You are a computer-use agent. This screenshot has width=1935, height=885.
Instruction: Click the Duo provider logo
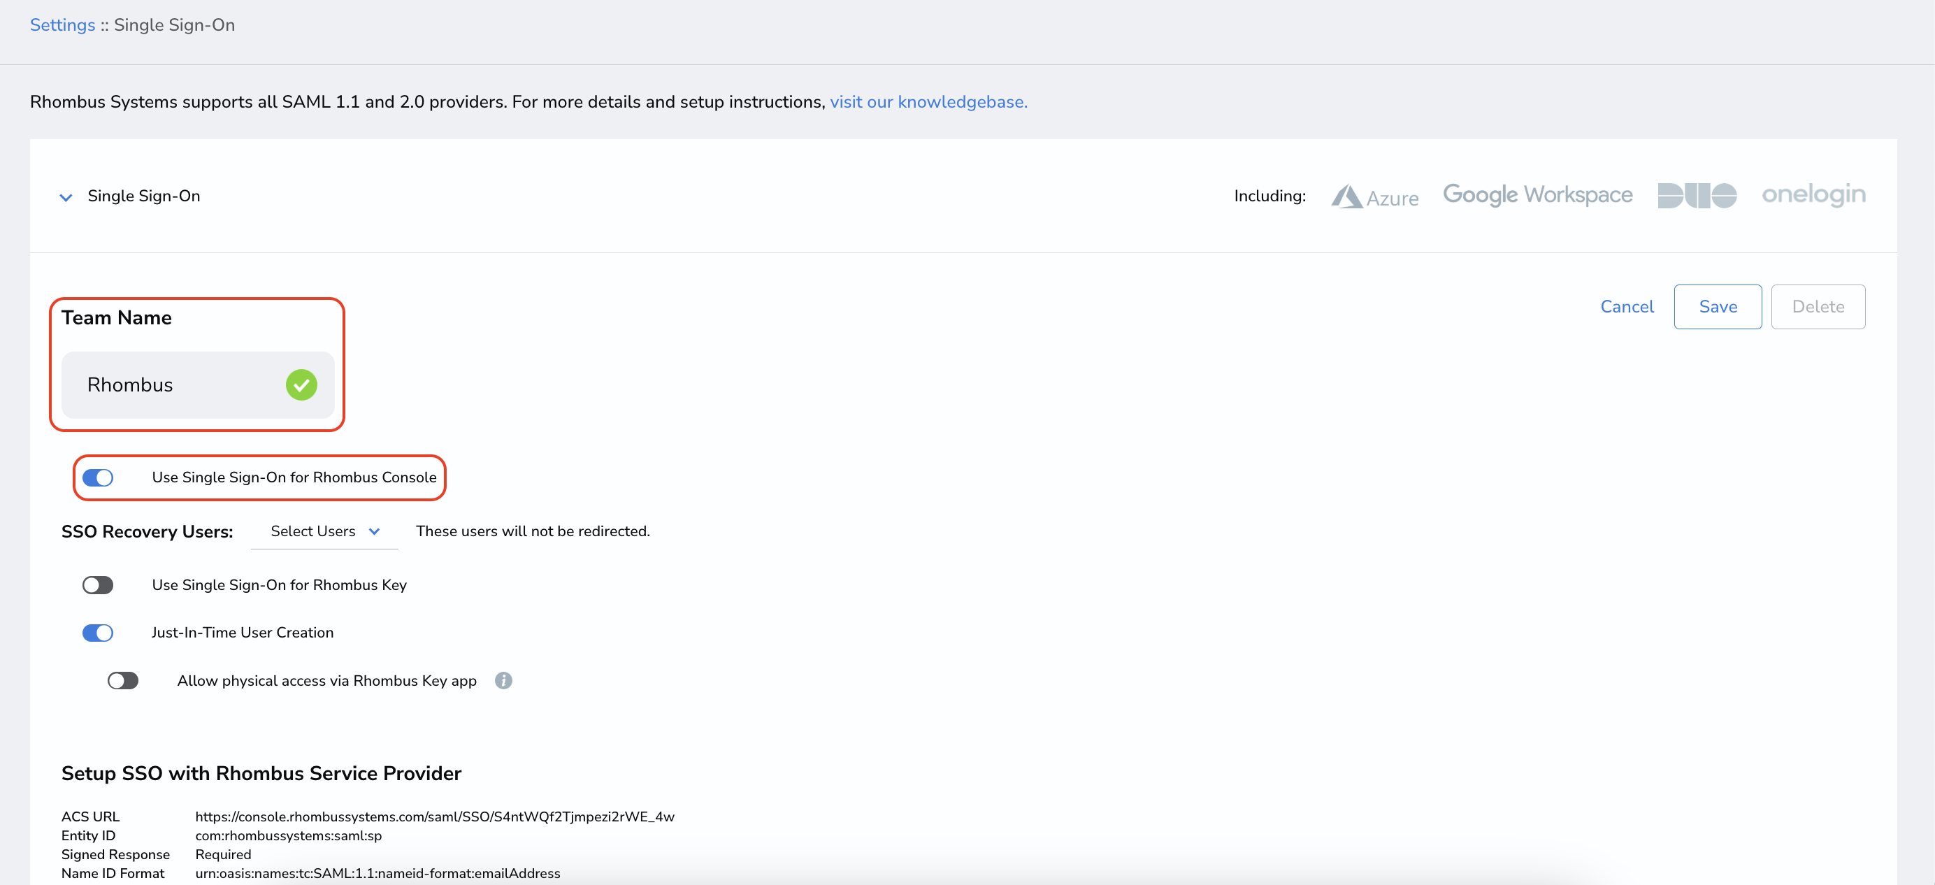1697,195
